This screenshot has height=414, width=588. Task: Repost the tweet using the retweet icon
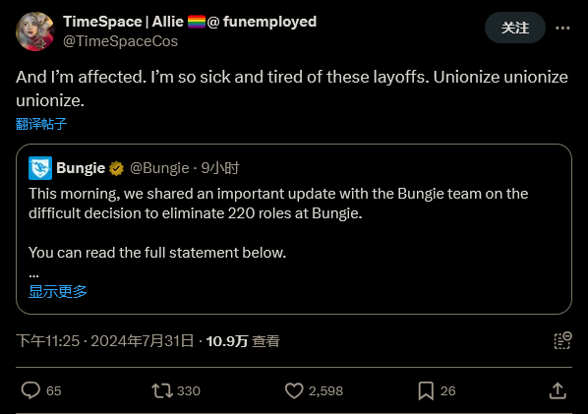coord(162,390)
